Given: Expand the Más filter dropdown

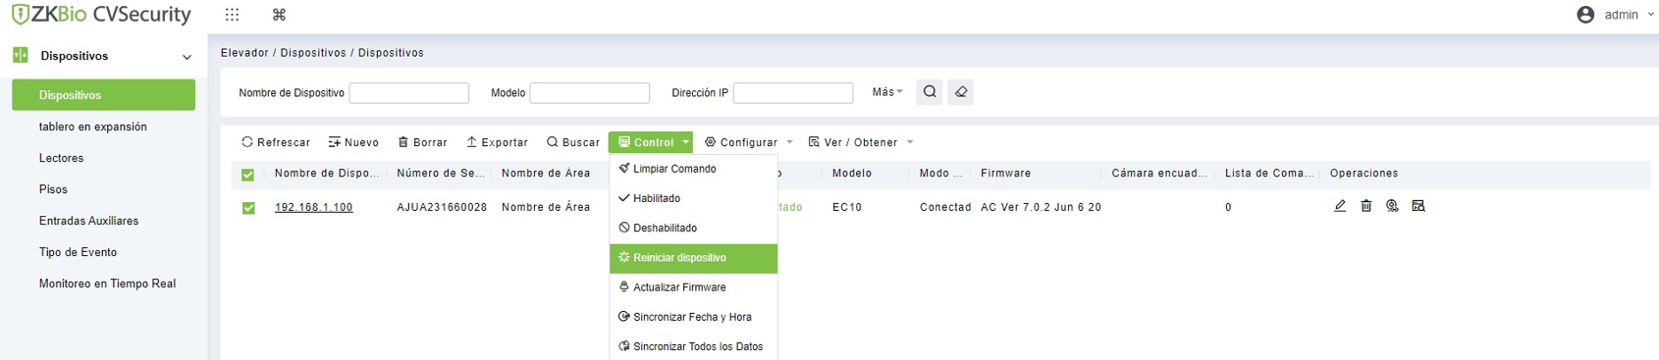Looking at the screenshot, I should 887,92.
